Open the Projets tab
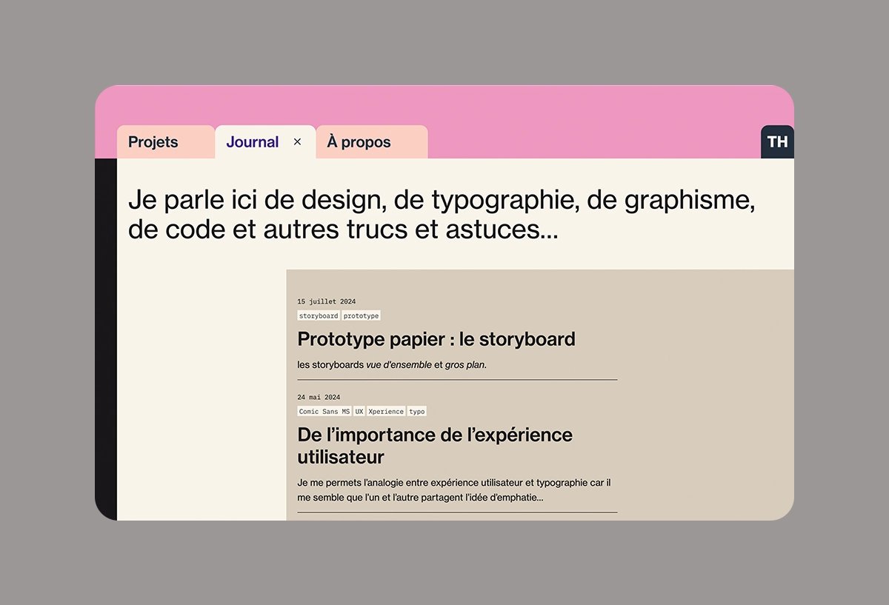This screenshot has width=889, height=605. click(x=153, y=142)
